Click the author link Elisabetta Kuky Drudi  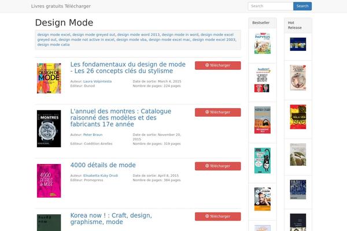tap(101, 176)
